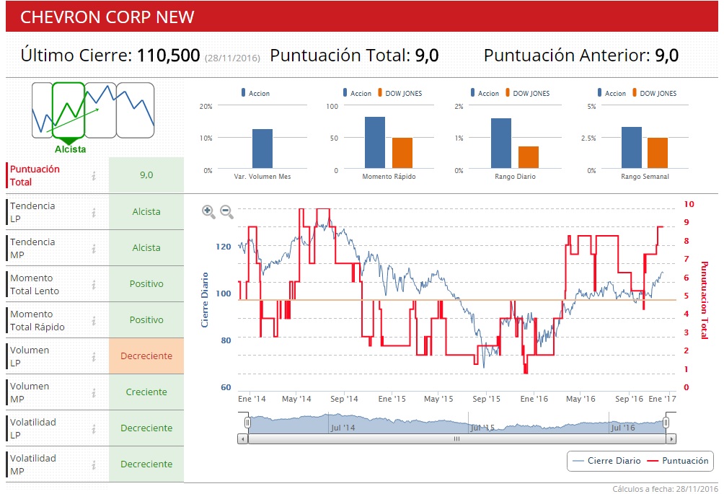Click the Tendencia LP row label
The width and height of the screenshot is (724, 494).
pyautogui.click(x=32, y=212)
